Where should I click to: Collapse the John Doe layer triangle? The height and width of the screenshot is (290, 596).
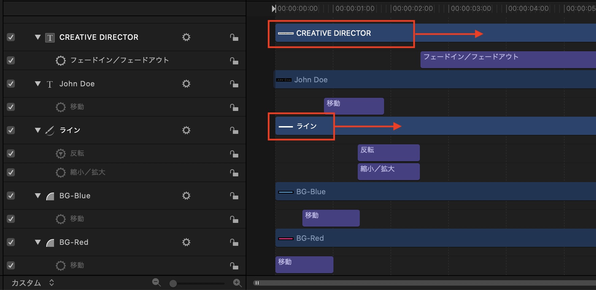38,84
